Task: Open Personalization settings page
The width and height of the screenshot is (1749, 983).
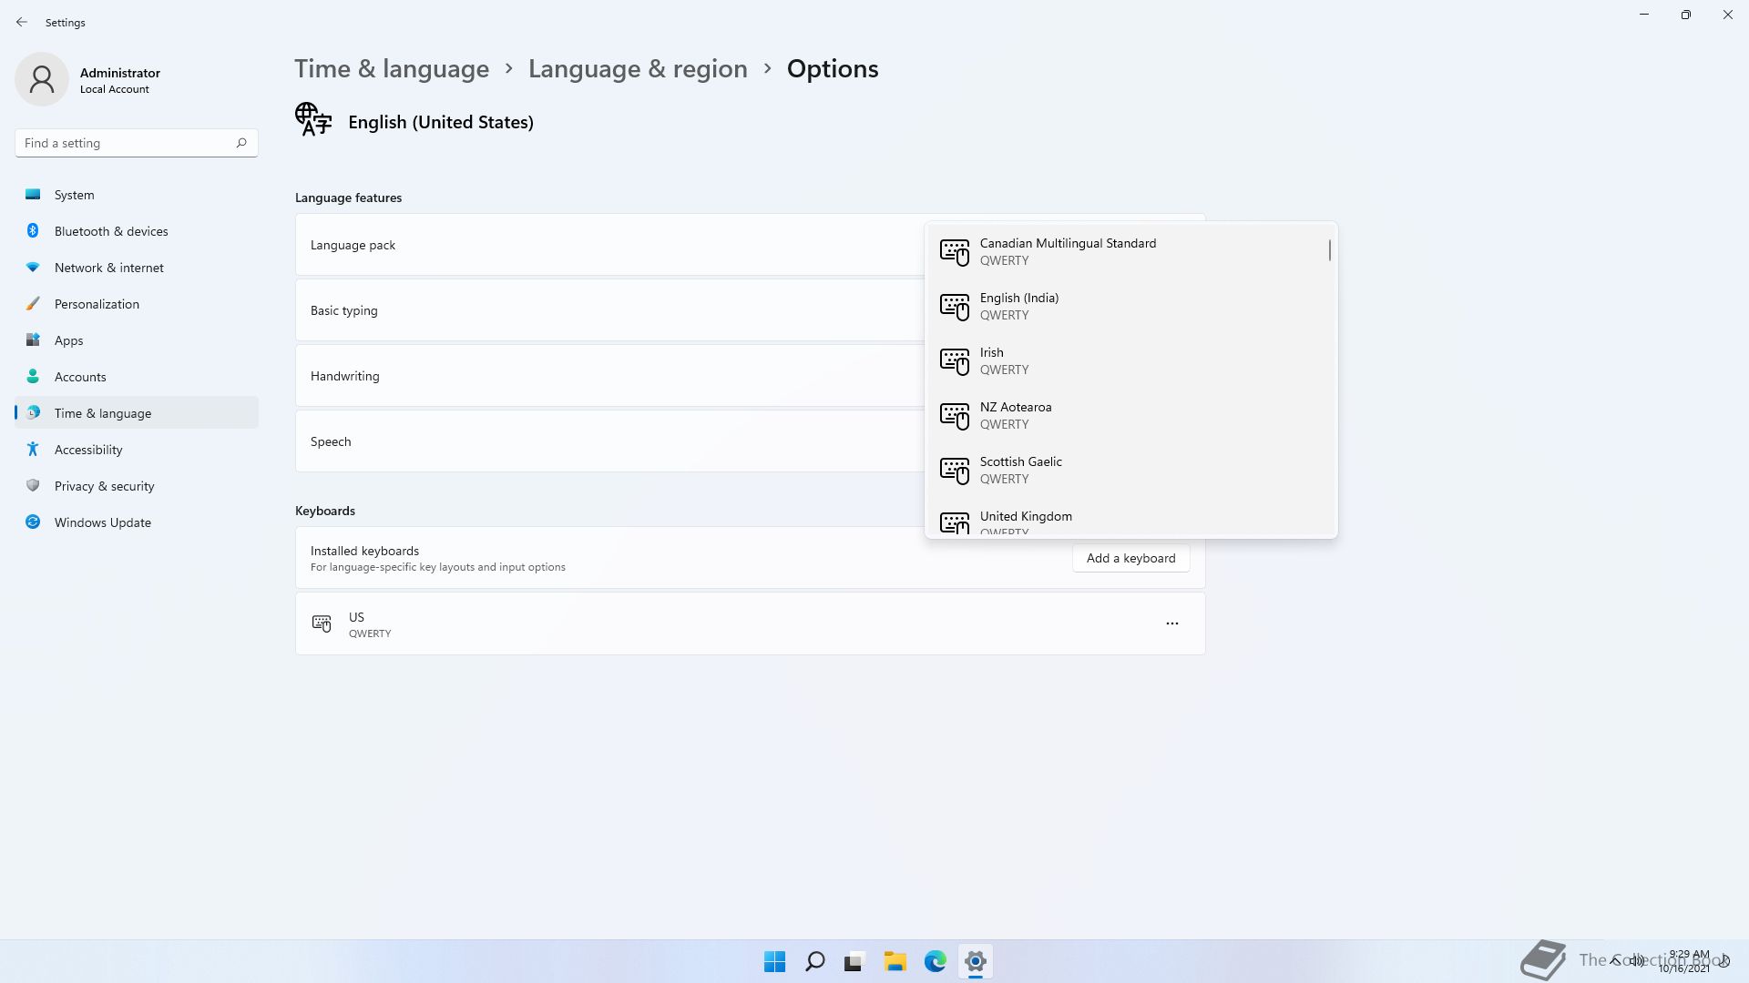Action: [97, 304]
